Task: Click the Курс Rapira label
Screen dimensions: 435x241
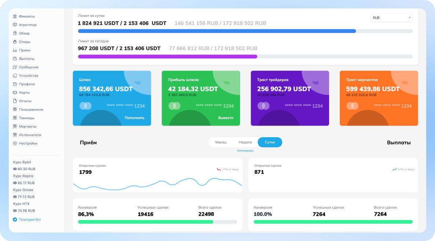Action: click(23, 176)
